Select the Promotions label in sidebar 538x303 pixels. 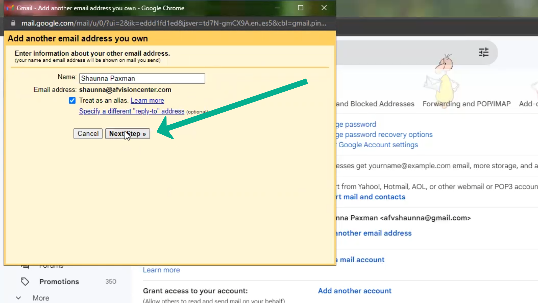click(59, 281)
